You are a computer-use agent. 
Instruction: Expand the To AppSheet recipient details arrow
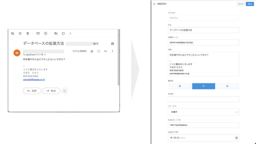45,55
